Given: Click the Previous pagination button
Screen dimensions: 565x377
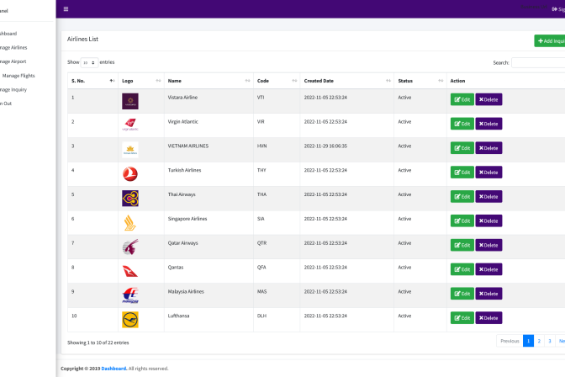Looking at the screenshot, I should (510, 341).
